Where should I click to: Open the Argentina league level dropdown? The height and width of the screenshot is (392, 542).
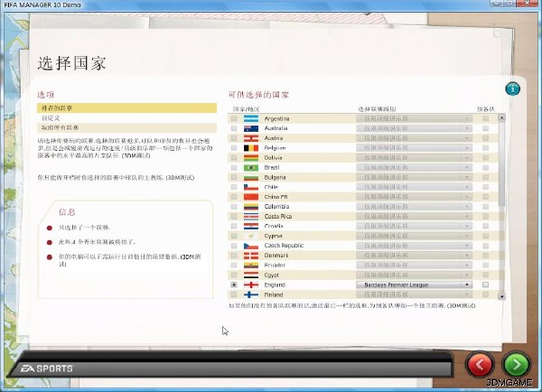[x=414, y=118]
